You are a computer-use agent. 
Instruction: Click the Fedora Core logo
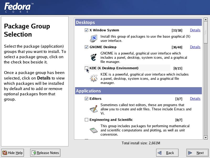point(18,8)
